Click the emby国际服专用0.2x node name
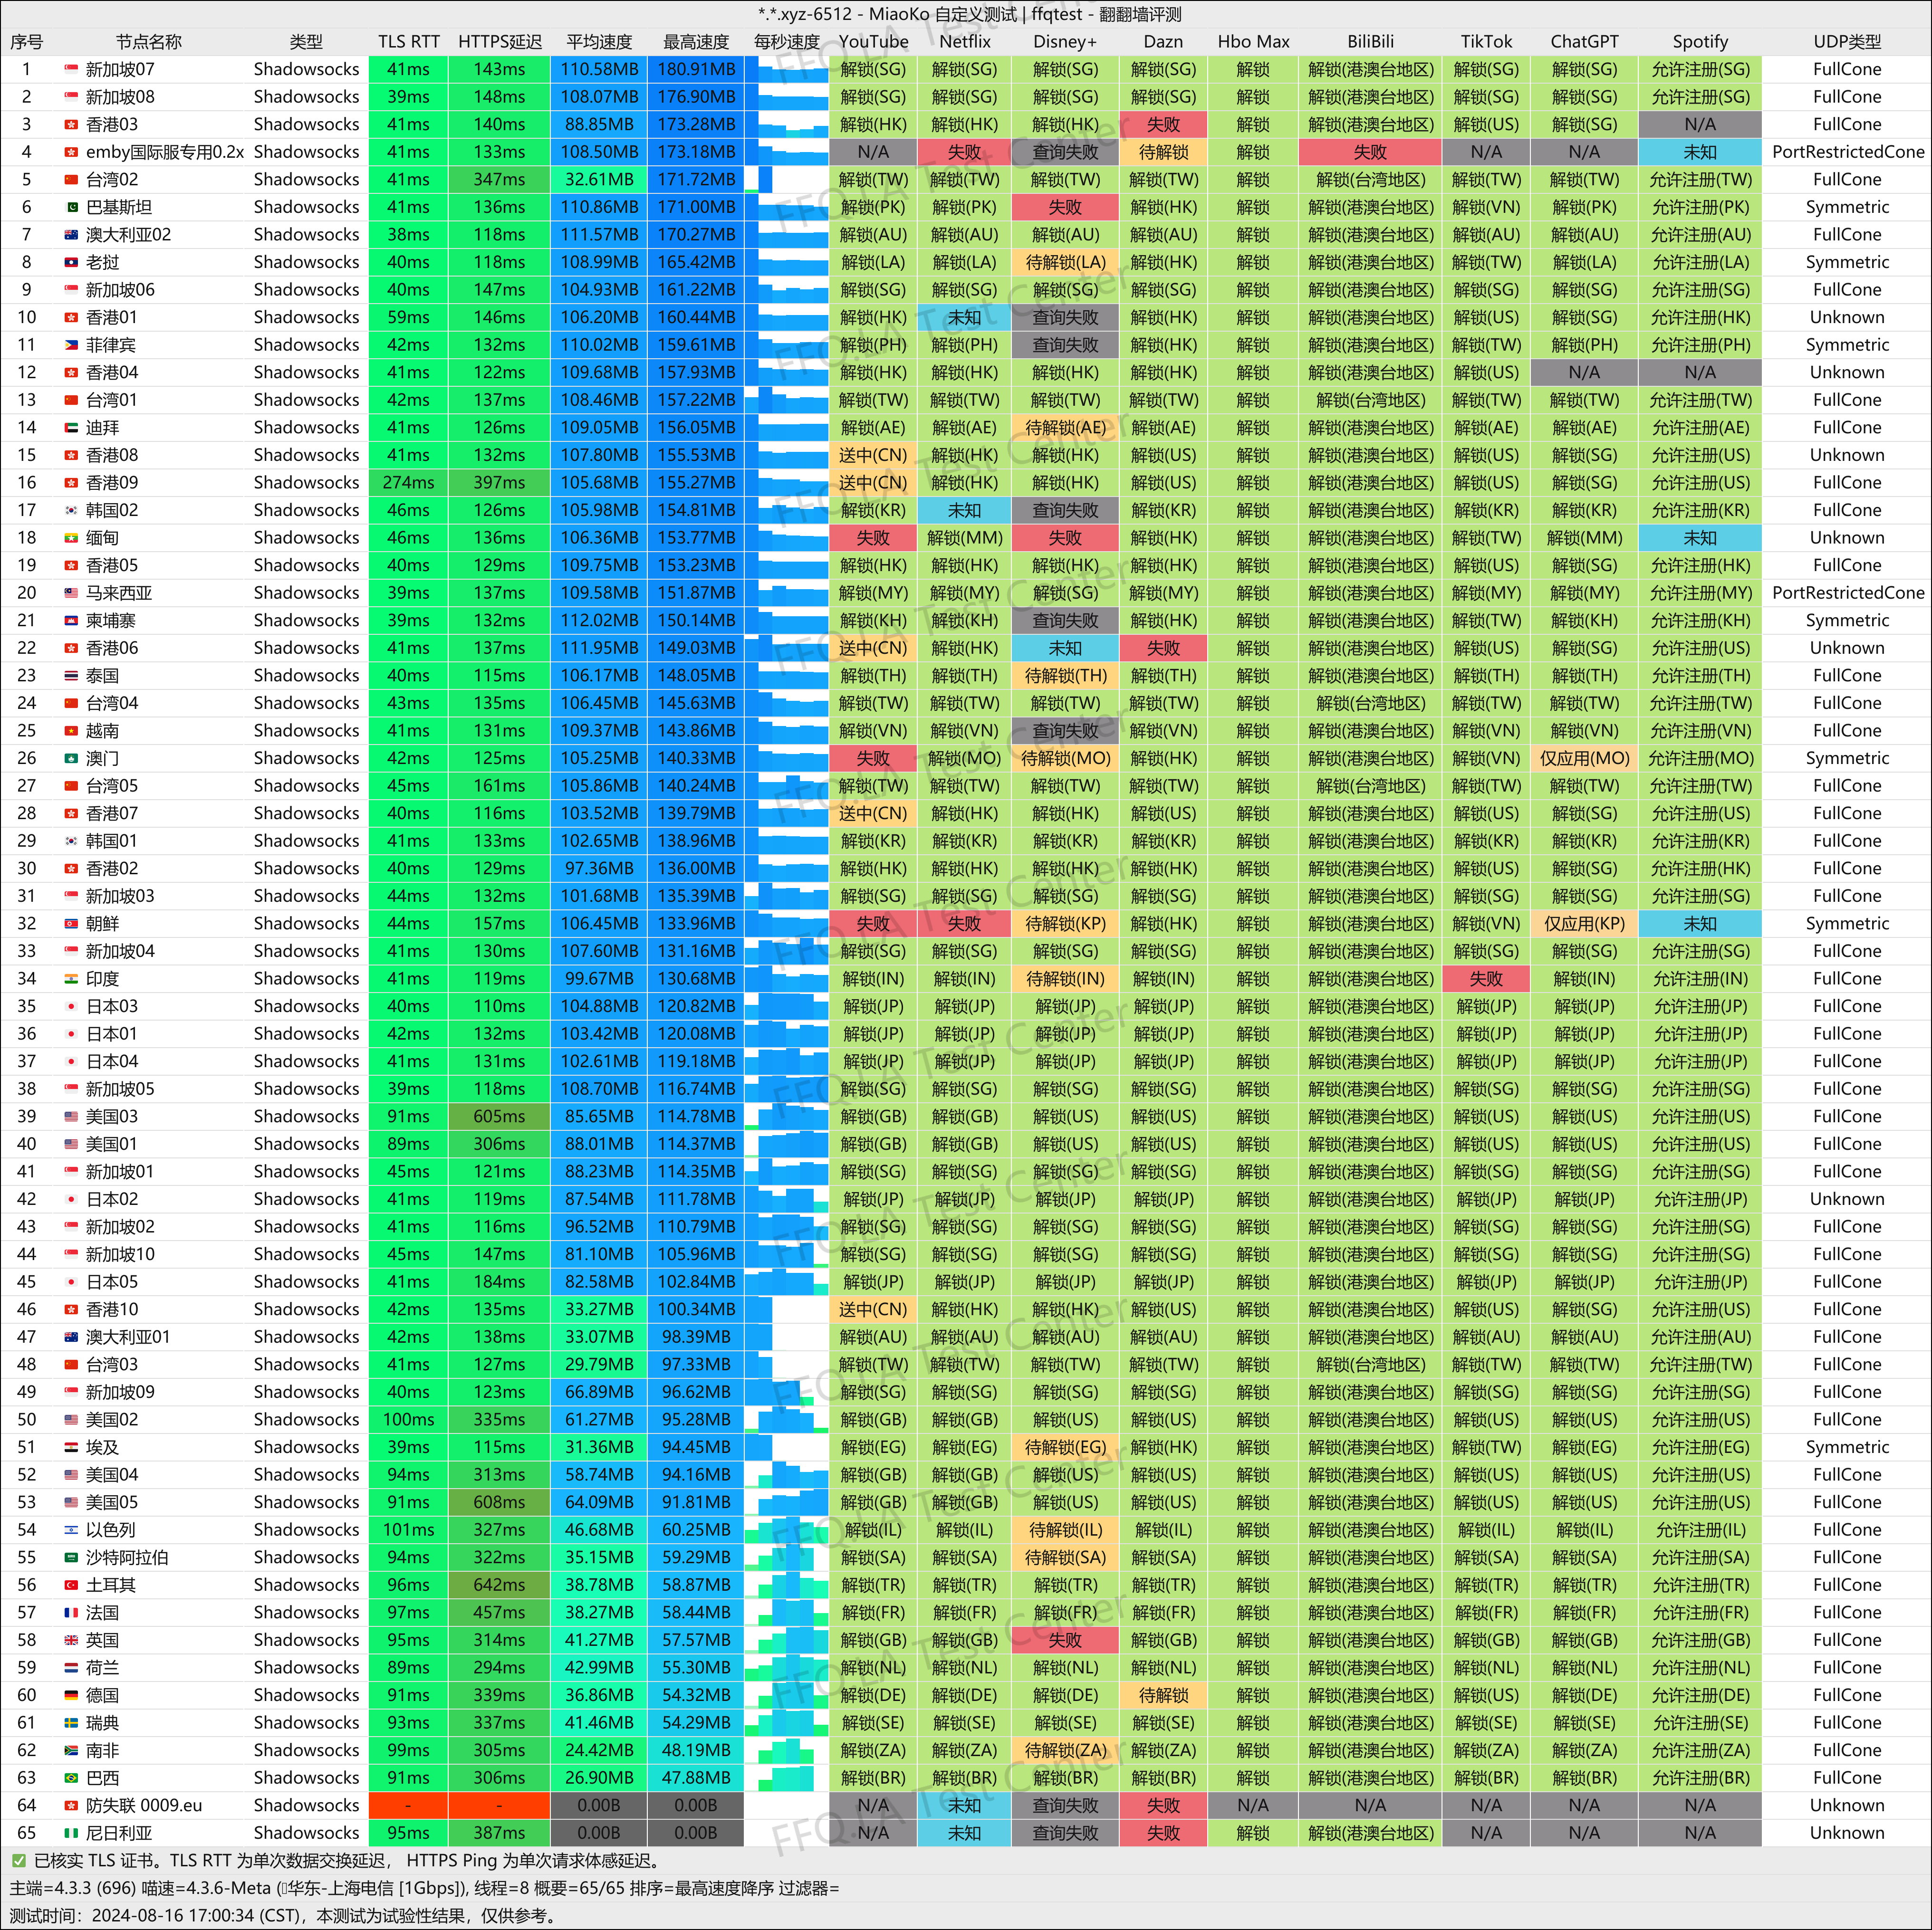1932x1930 pixels. click(165, 152)
